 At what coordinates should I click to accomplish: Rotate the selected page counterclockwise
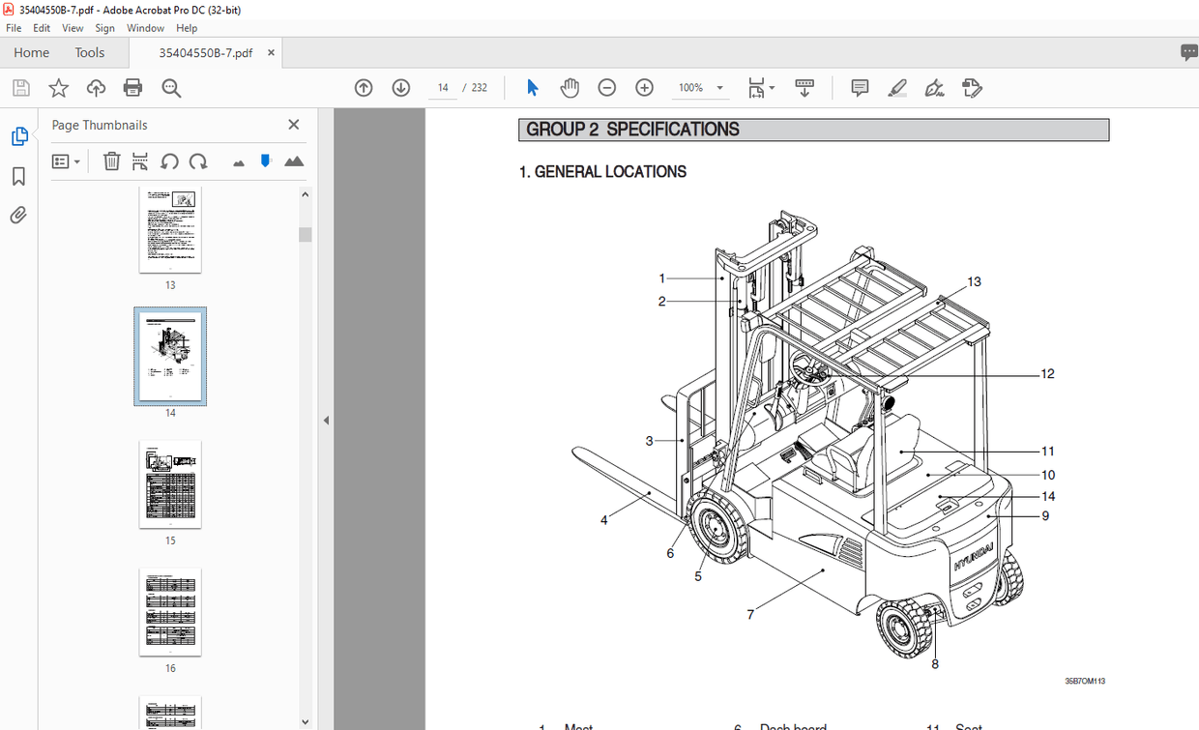(169, 161)
